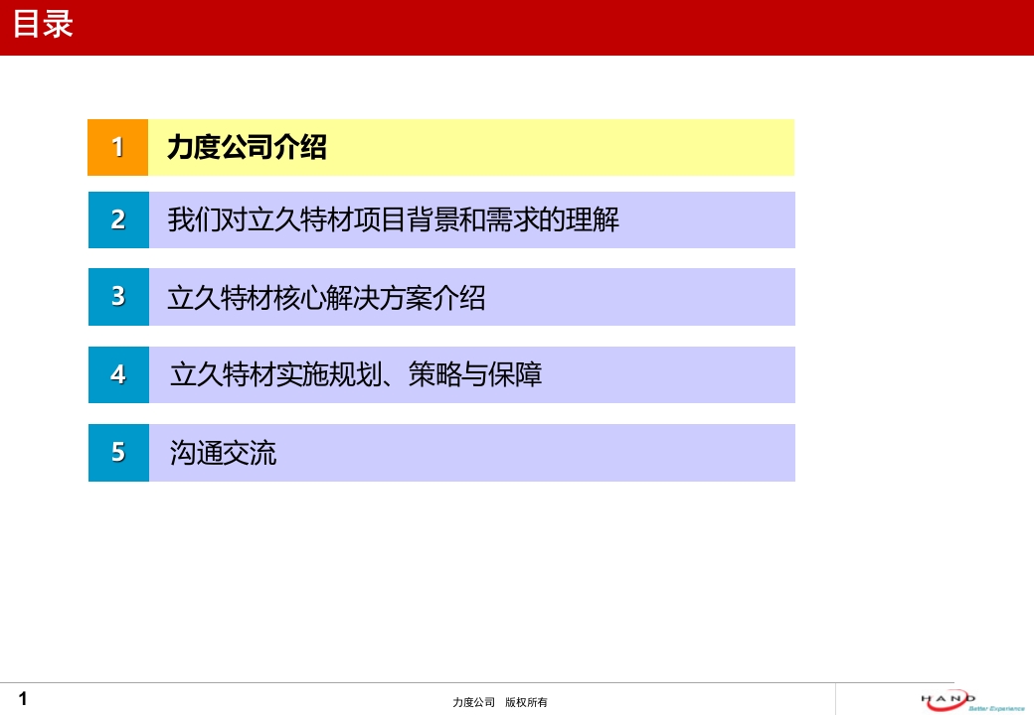Select 立久特材核心解决方案介绍 entry
1034x715 pixels.
(x=326, y=297)
